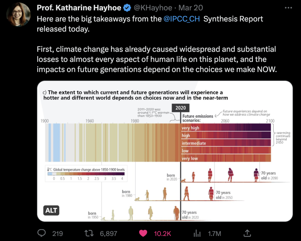Click the reply speech bubble icon

click(x=42, y=233)
